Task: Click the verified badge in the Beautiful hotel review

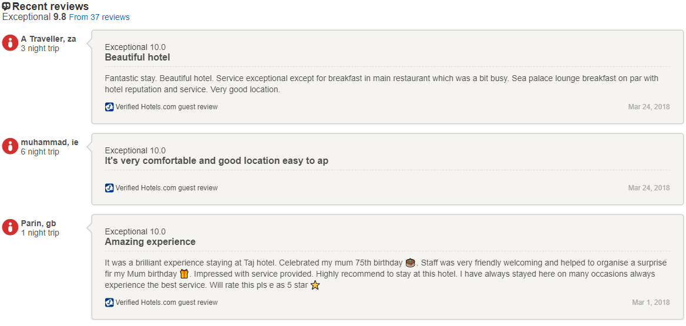Action: click(x=109, y=107)
